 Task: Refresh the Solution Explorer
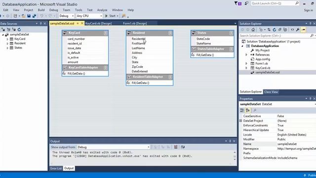pyautogui.click(x=275, y=30)
